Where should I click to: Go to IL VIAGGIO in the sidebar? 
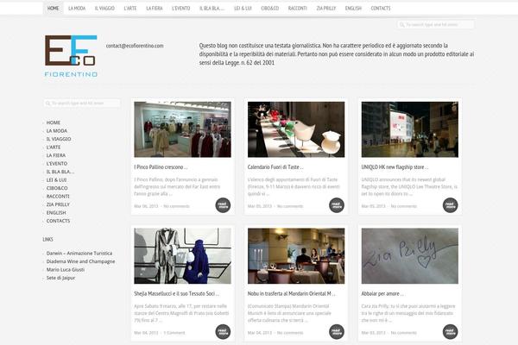tap(59, 139)
